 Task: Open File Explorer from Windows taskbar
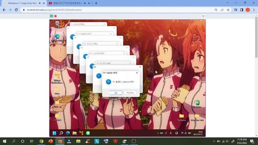pyautogui.click(x=78, y=141)
